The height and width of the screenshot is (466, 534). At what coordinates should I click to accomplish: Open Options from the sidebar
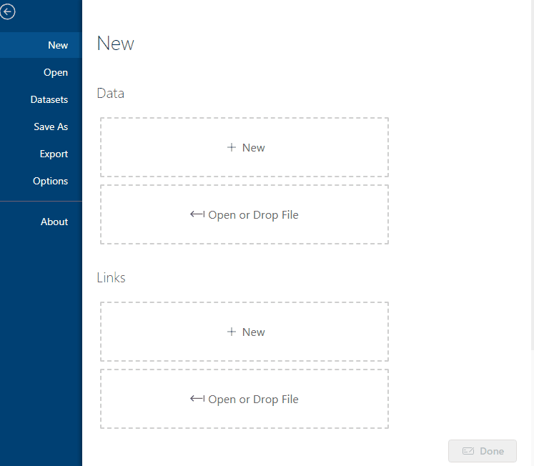click(41, 181)
